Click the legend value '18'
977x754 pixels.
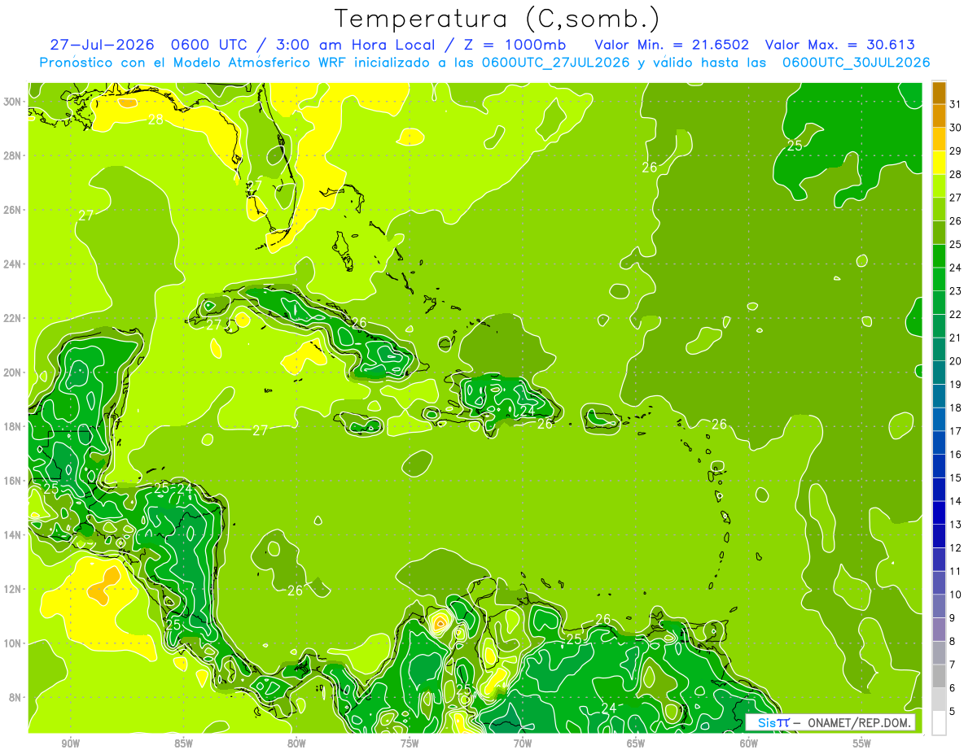click(956, 408)
